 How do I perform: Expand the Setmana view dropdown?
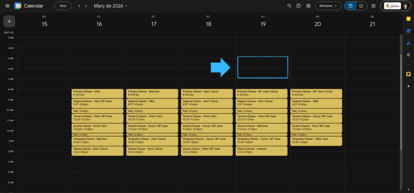[x=328, y=6]
